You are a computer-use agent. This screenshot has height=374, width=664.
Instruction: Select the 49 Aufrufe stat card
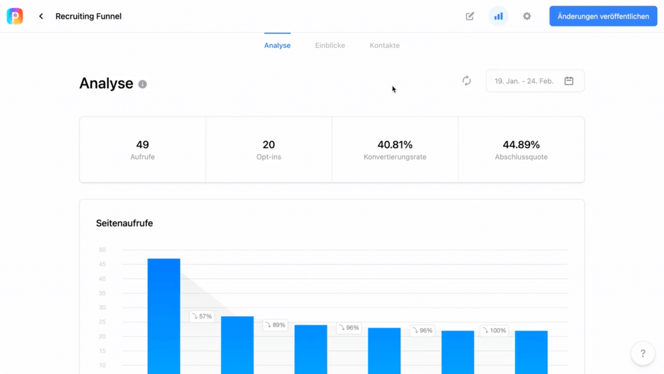pos(143,149)
